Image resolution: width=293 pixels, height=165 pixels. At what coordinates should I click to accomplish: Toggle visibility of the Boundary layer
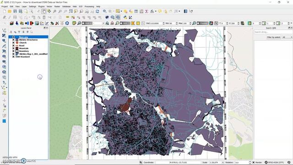point(13,51)
